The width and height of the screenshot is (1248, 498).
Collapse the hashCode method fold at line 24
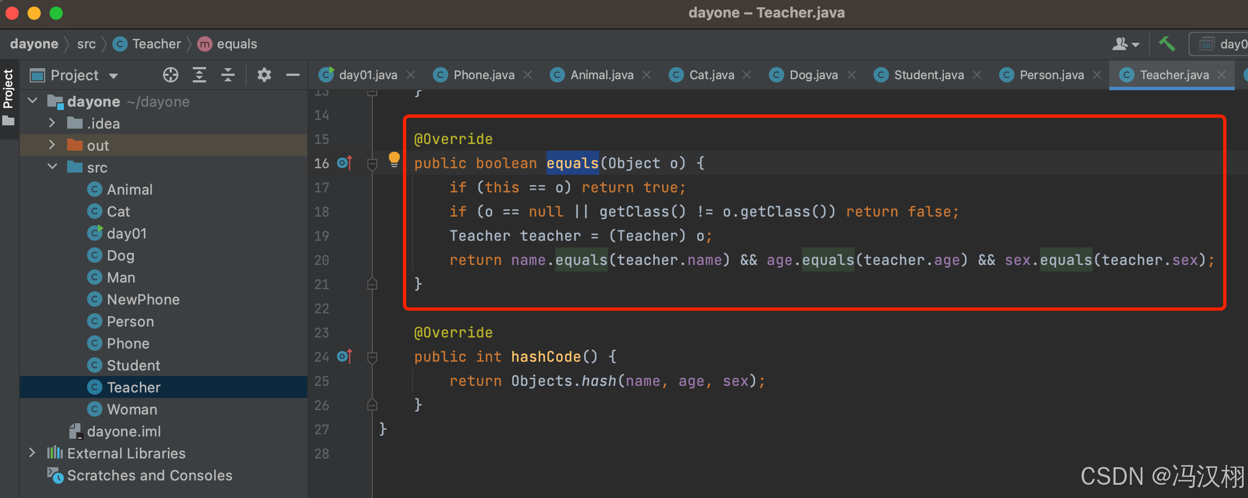point(372,357)
